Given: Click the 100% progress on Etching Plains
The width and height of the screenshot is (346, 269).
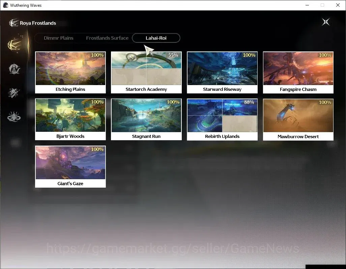Looking at the screenshot, I should coord(97,55).
